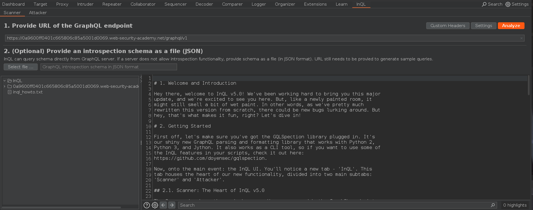Open the Sequencer tab
Screen dimensions: 533x210
click(x=176, y=4)
